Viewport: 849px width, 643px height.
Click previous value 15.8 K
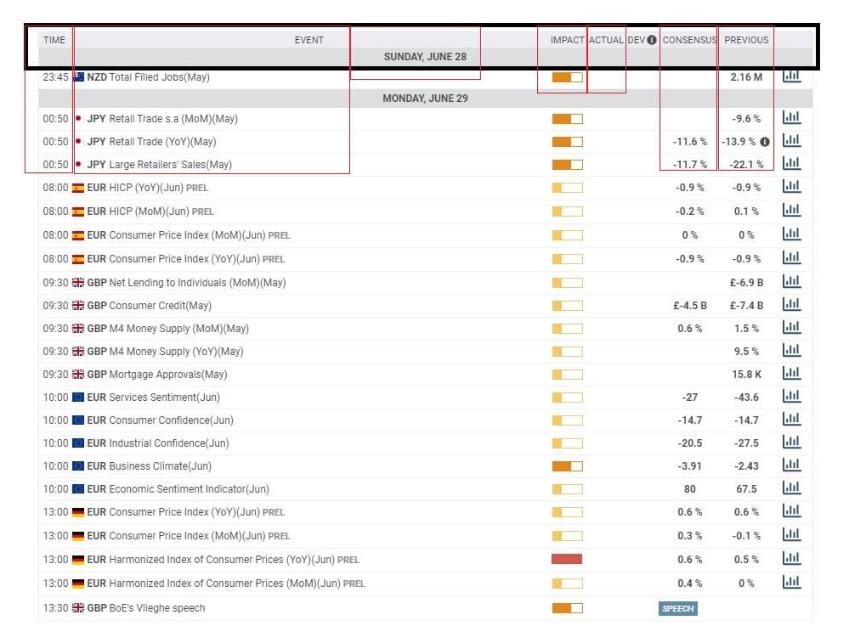click(747, 375)
